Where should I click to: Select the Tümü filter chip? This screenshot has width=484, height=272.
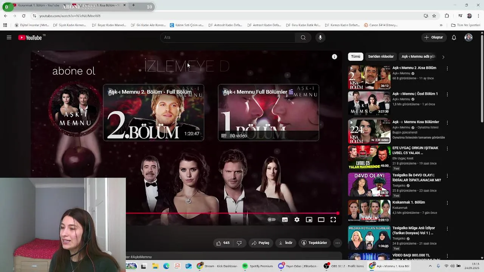[x=355, y=57]
